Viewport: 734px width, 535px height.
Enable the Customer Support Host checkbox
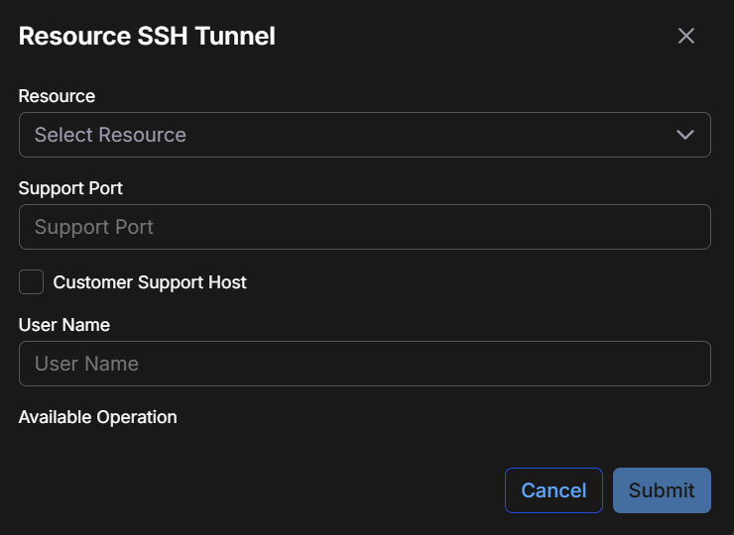pyautogui.click(x=32, y=282)
